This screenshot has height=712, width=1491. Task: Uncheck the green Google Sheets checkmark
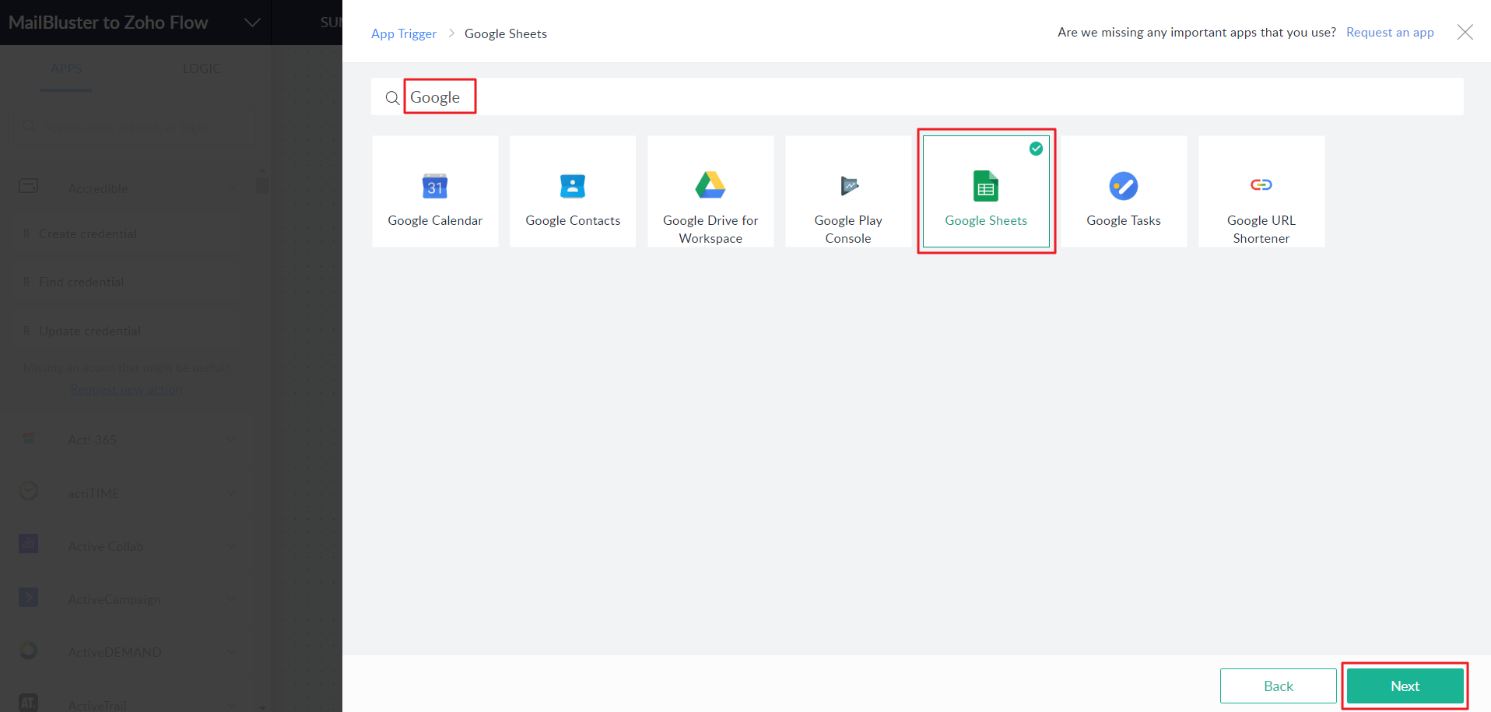click(1036, 149)
